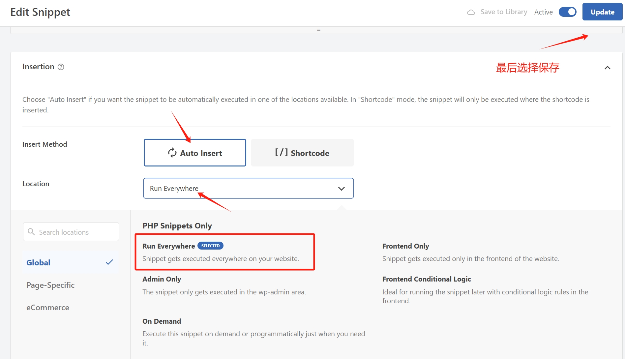Click the Location label
The width and height of the screenshot is (625, 359).
tap(36, 184)
